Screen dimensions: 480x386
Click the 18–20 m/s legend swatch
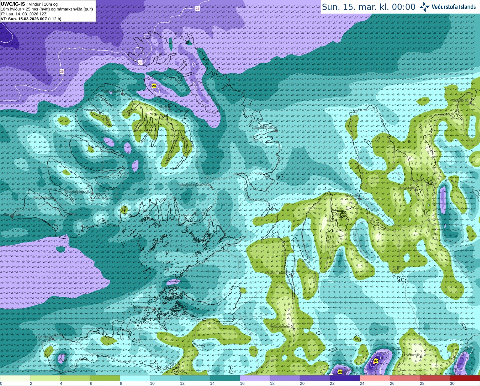point(285,378)
